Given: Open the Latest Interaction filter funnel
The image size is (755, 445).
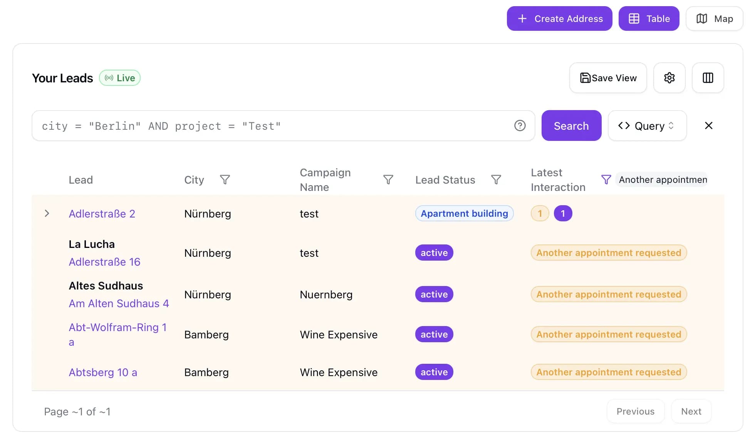Looking at the screenshot, I should coord(606,179).
